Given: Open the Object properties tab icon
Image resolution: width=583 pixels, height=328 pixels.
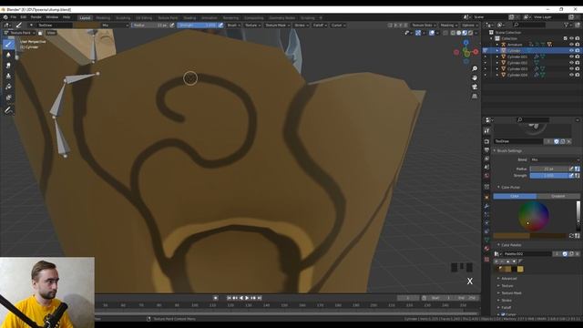Looking at the screenshot, I should pos(486,197).
